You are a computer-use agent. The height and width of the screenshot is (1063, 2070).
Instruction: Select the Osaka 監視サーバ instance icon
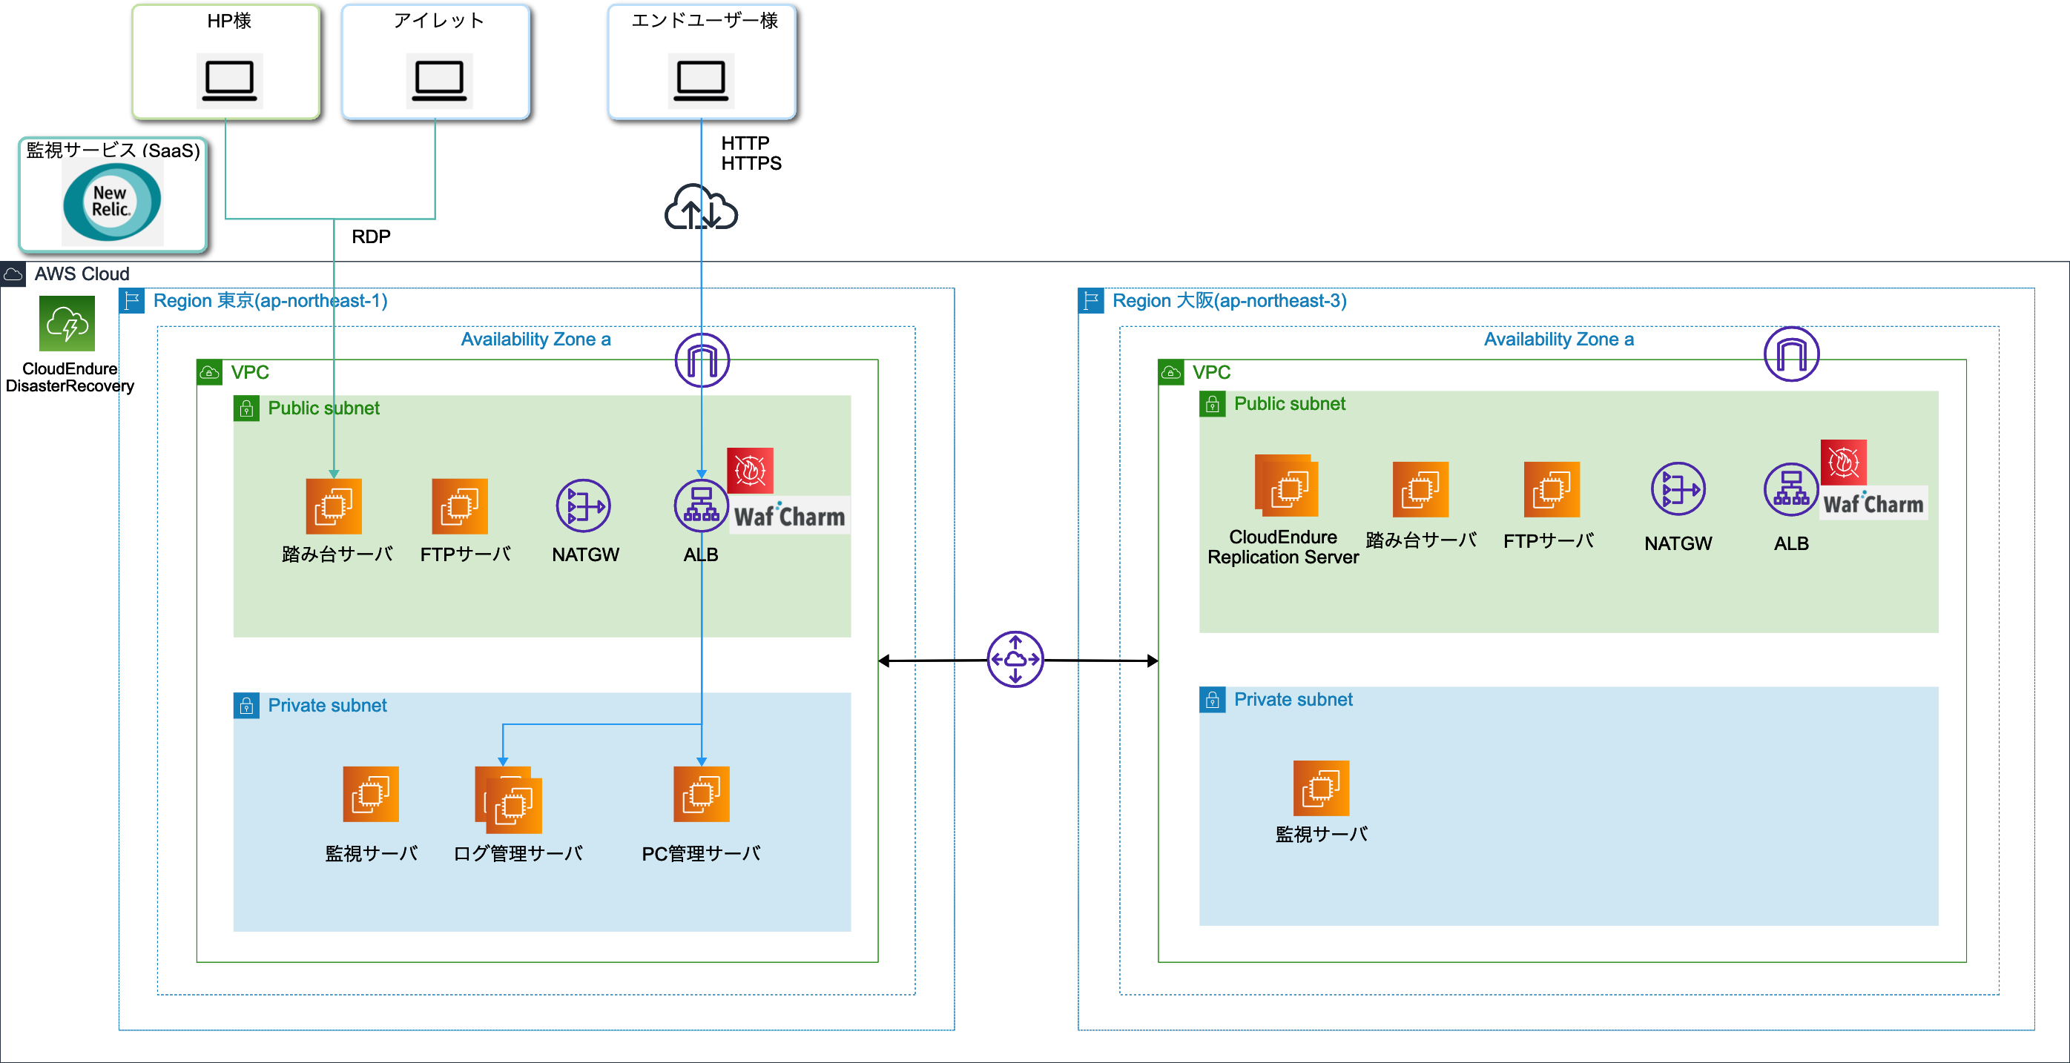[1321, 789]
